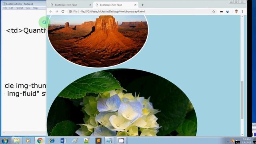Open Chrome three-dot menu
Screen dimensions: 256x144
242,12
